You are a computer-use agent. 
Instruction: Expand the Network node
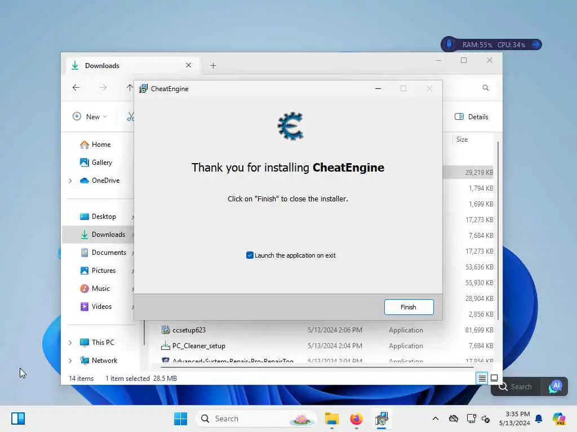(x=70, y=361)
